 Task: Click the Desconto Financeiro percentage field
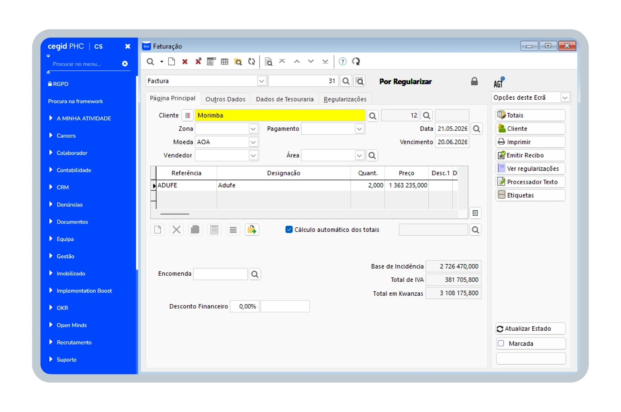pyautogui.click(x=245, y=306)
